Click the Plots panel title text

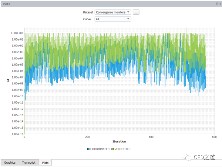point(7,3)
